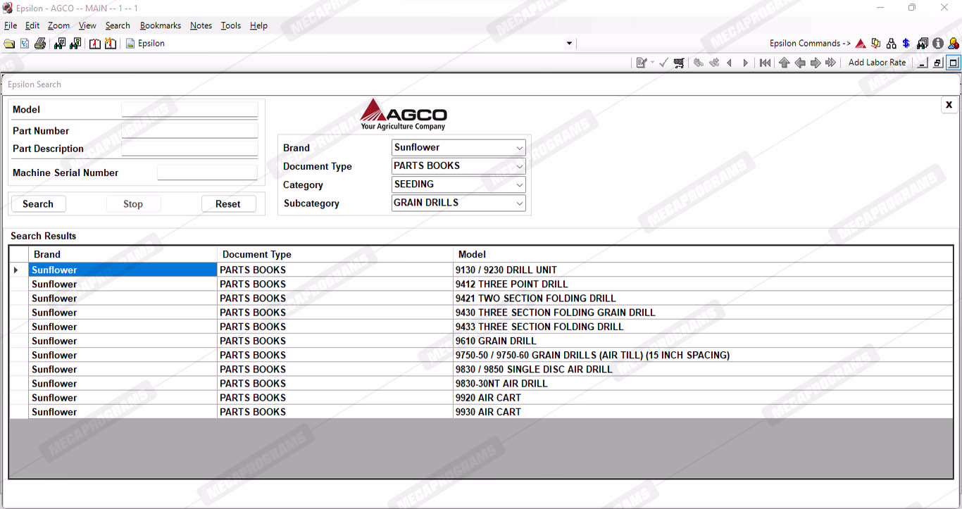The width and height of the screenshot is (962, 509).
Task: Click the skip-to-first navigation icon
Action: pyautogui.click(x=765, y=63)
